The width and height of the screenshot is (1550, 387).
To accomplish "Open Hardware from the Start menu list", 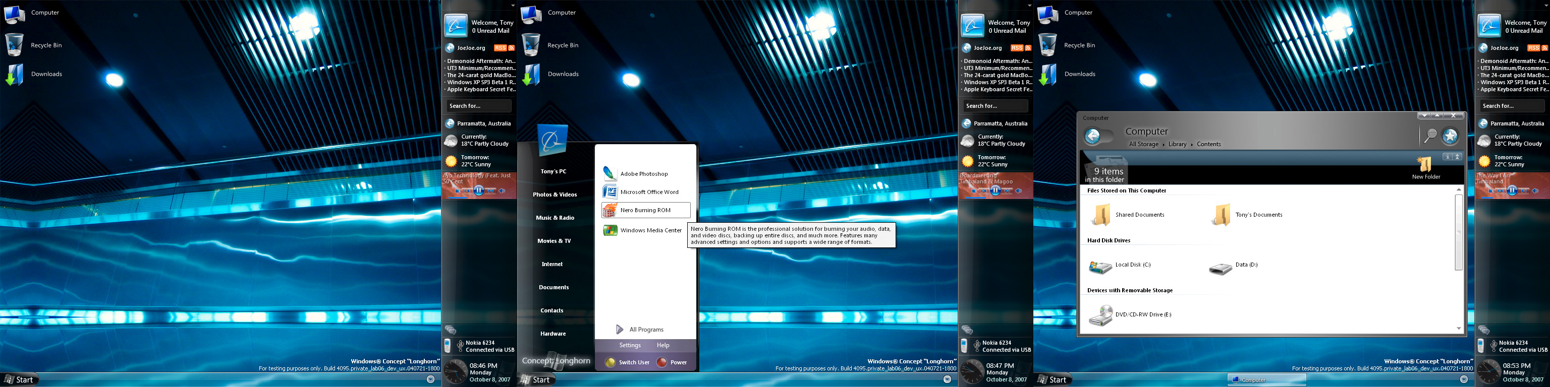I will coord(552,334).
